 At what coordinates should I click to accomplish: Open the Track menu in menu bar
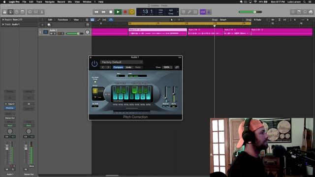(39, 2)
